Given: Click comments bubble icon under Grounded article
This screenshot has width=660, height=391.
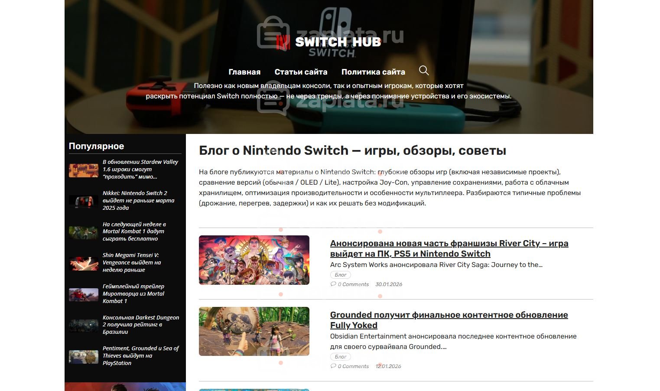Looking at the screenshot, I should 333,366.
